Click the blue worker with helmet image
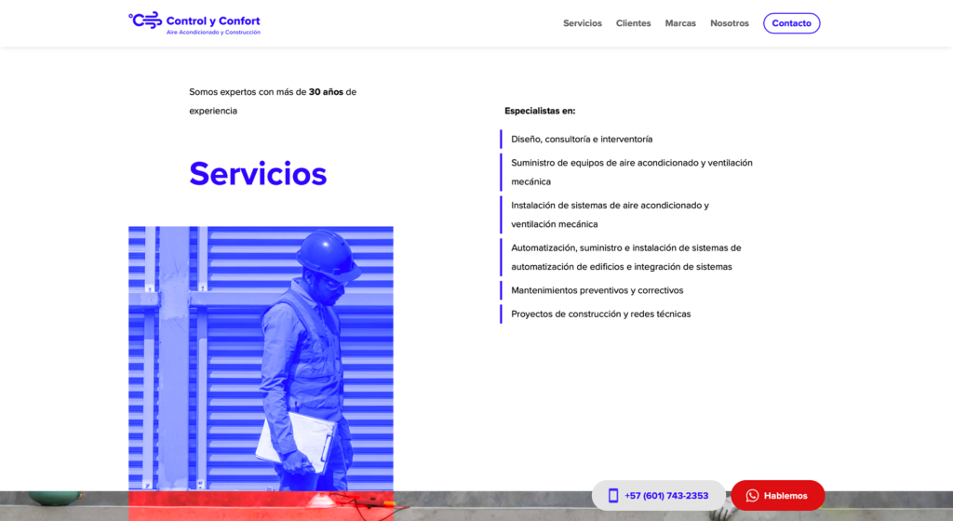 (261, 358)
